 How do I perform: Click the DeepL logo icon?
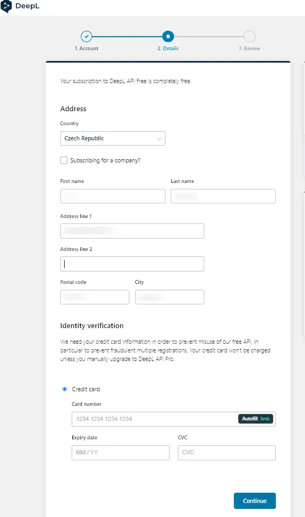click(6, 6)
